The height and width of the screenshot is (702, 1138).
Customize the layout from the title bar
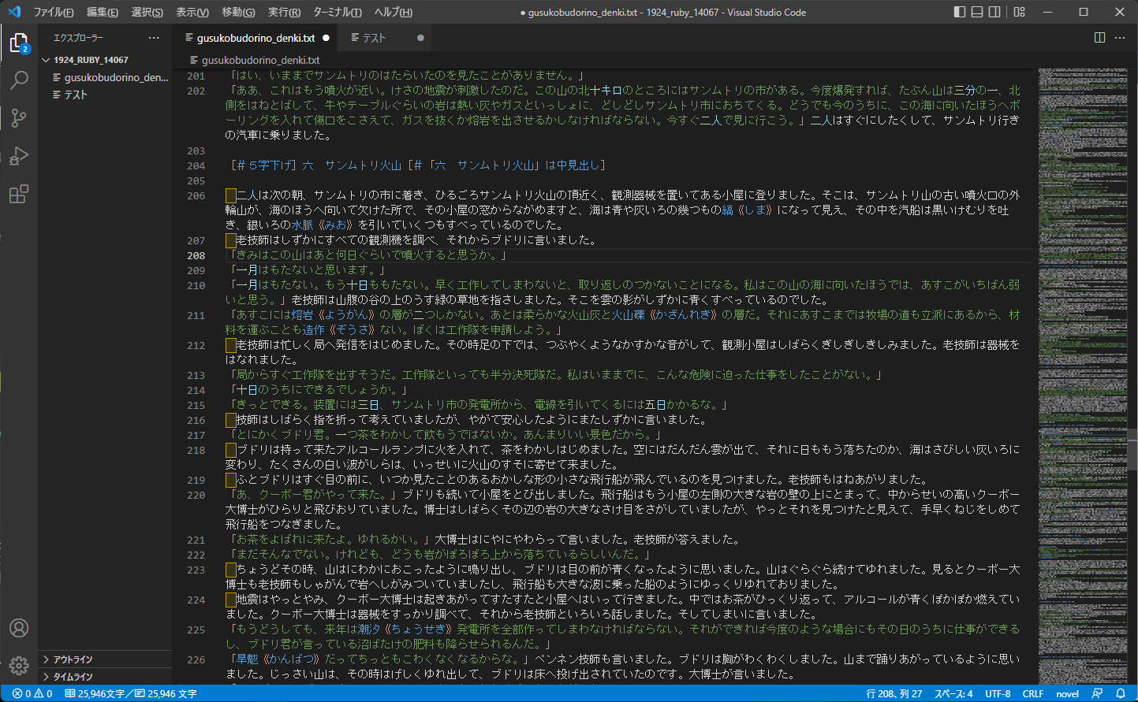[1020, 12]
